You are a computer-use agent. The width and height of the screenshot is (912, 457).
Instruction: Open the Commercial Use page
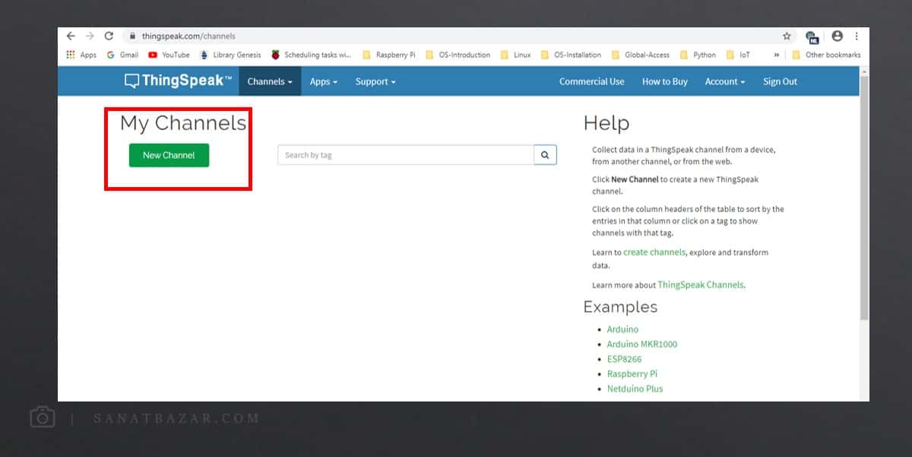point(592,81)
